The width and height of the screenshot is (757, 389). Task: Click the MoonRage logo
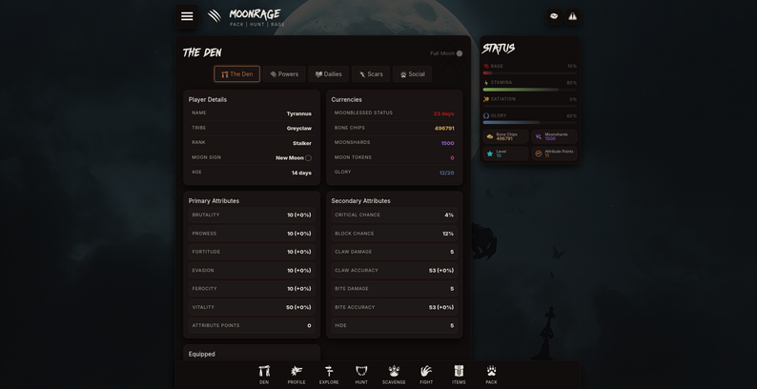pos(246,16)
